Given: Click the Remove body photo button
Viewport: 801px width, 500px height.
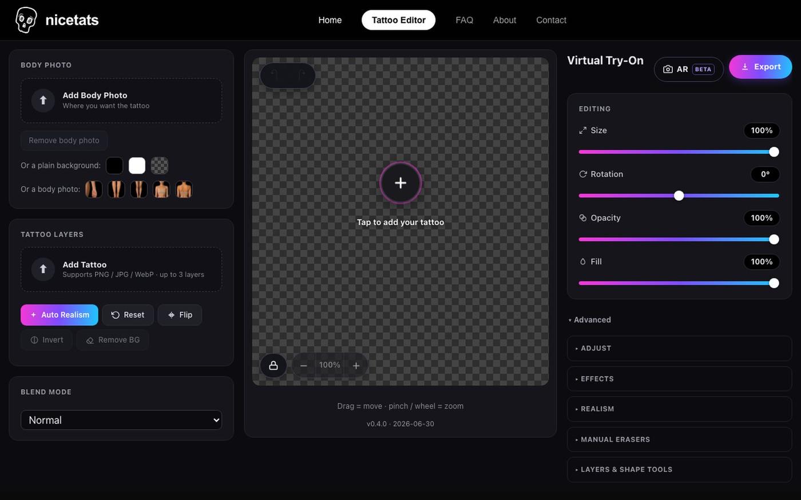Looking at the screenshot, I should [x=64, y=141].
